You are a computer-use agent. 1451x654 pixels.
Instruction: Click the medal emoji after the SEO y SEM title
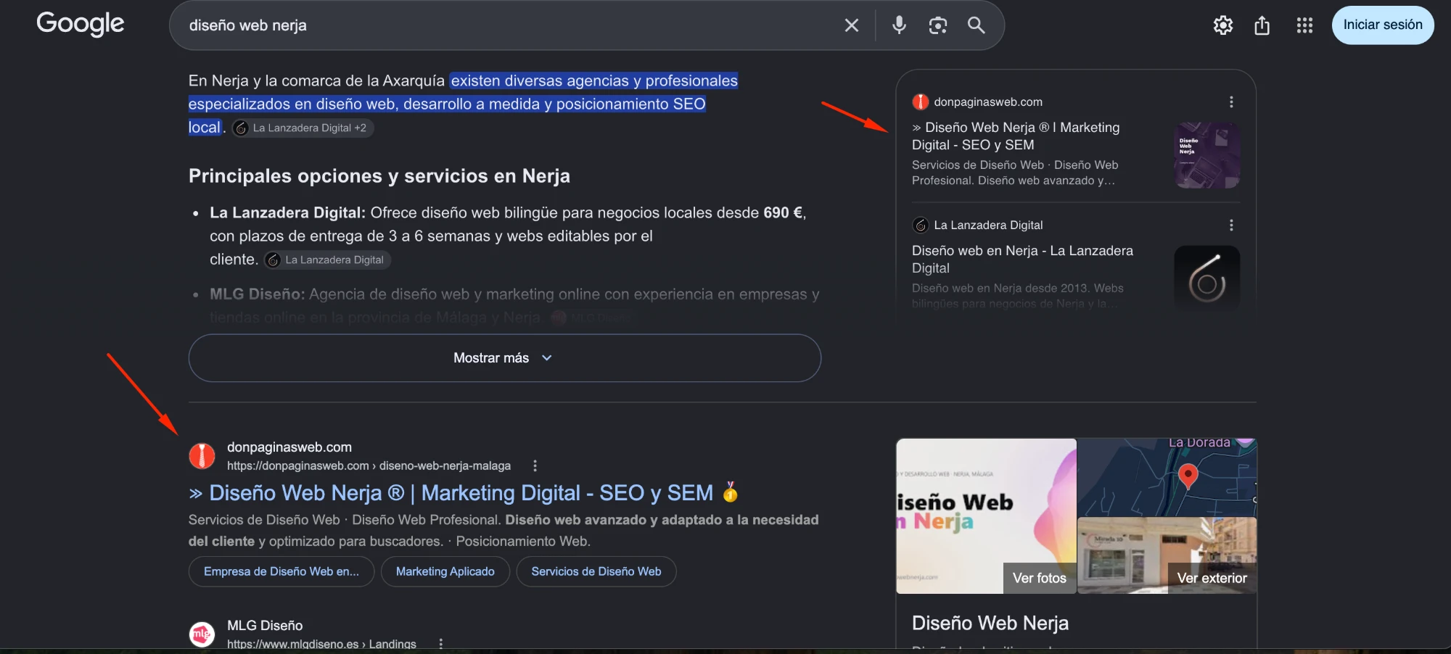pos(731,492)
